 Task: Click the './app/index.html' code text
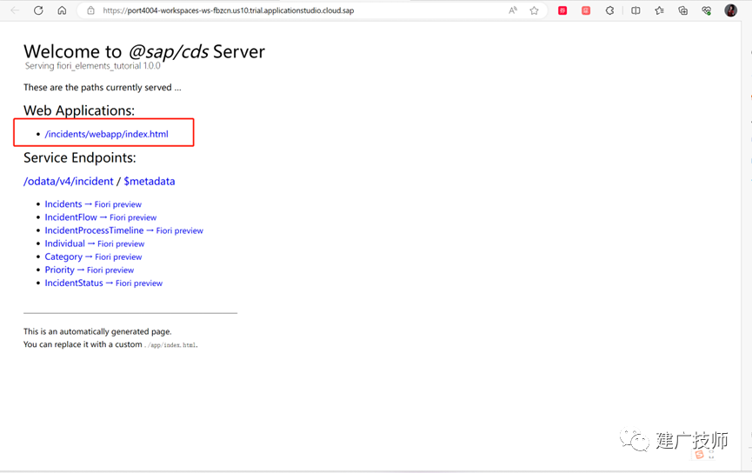[170, 345]
